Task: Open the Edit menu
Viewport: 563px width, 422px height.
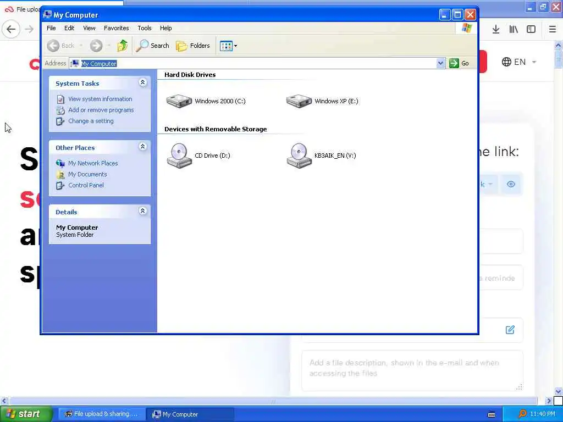Action: (69, 28)
